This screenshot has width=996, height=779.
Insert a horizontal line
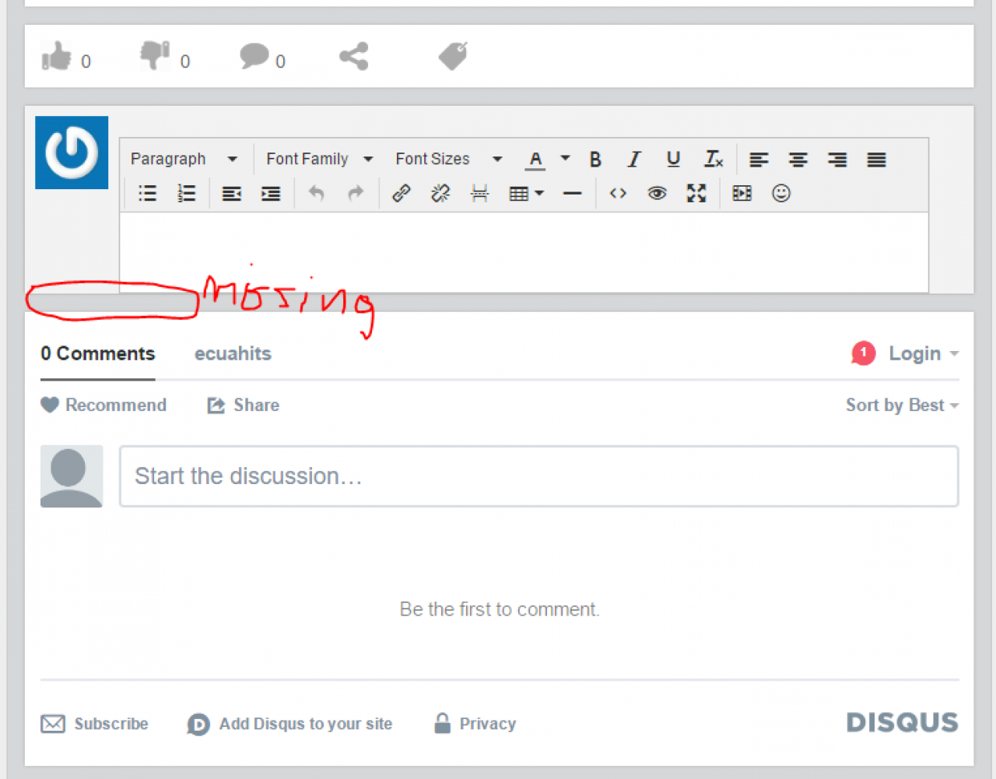[572, 193]
